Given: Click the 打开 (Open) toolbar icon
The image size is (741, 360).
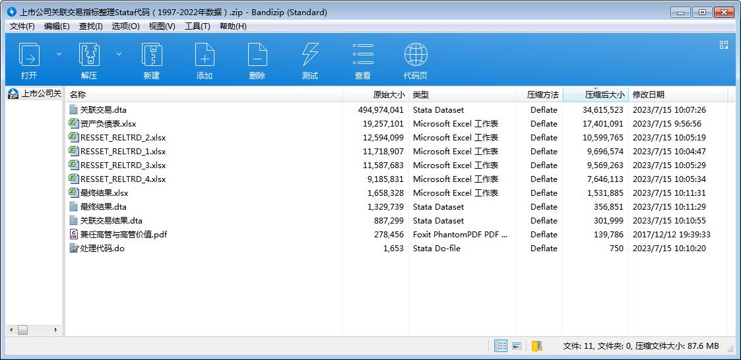Looking at the screenshot, I should click(x=29, y=54).
